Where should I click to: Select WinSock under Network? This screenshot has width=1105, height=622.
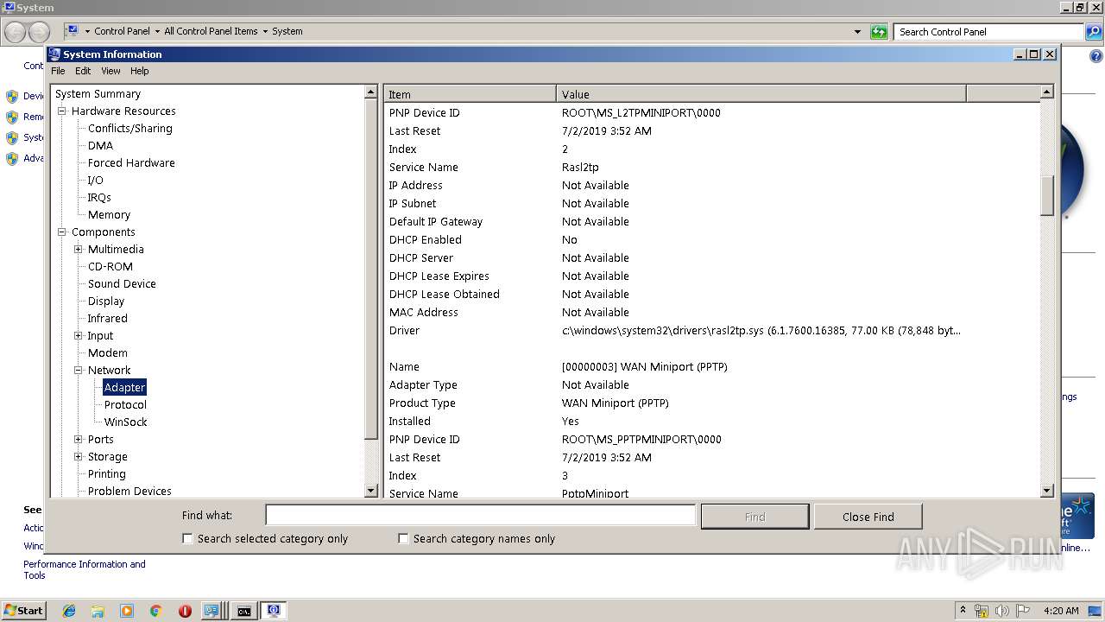point(125,422)
